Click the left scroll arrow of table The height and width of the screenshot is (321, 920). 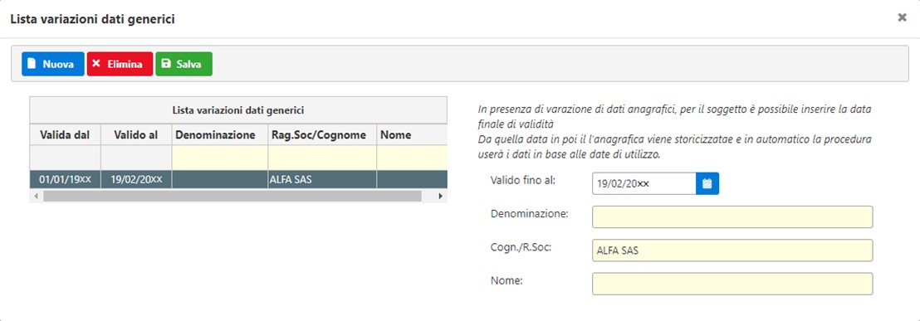tap(37, 197)
